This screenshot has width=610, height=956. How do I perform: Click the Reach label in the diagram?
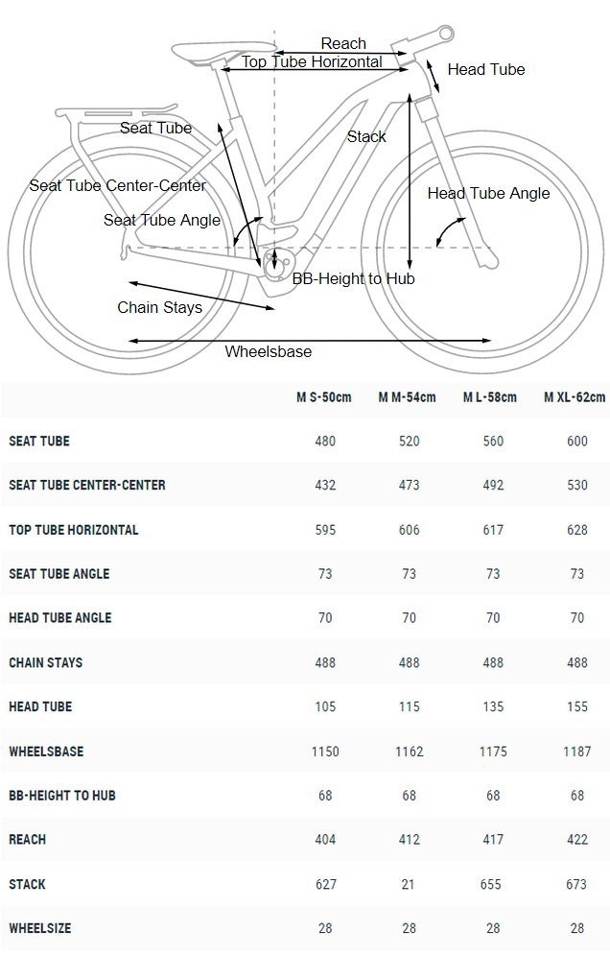[x=343, y=44]
